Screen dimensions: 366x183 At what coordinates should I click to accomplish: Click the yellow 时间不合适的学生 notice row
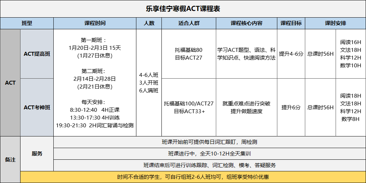pyautogui.click(x=193, y=177)
